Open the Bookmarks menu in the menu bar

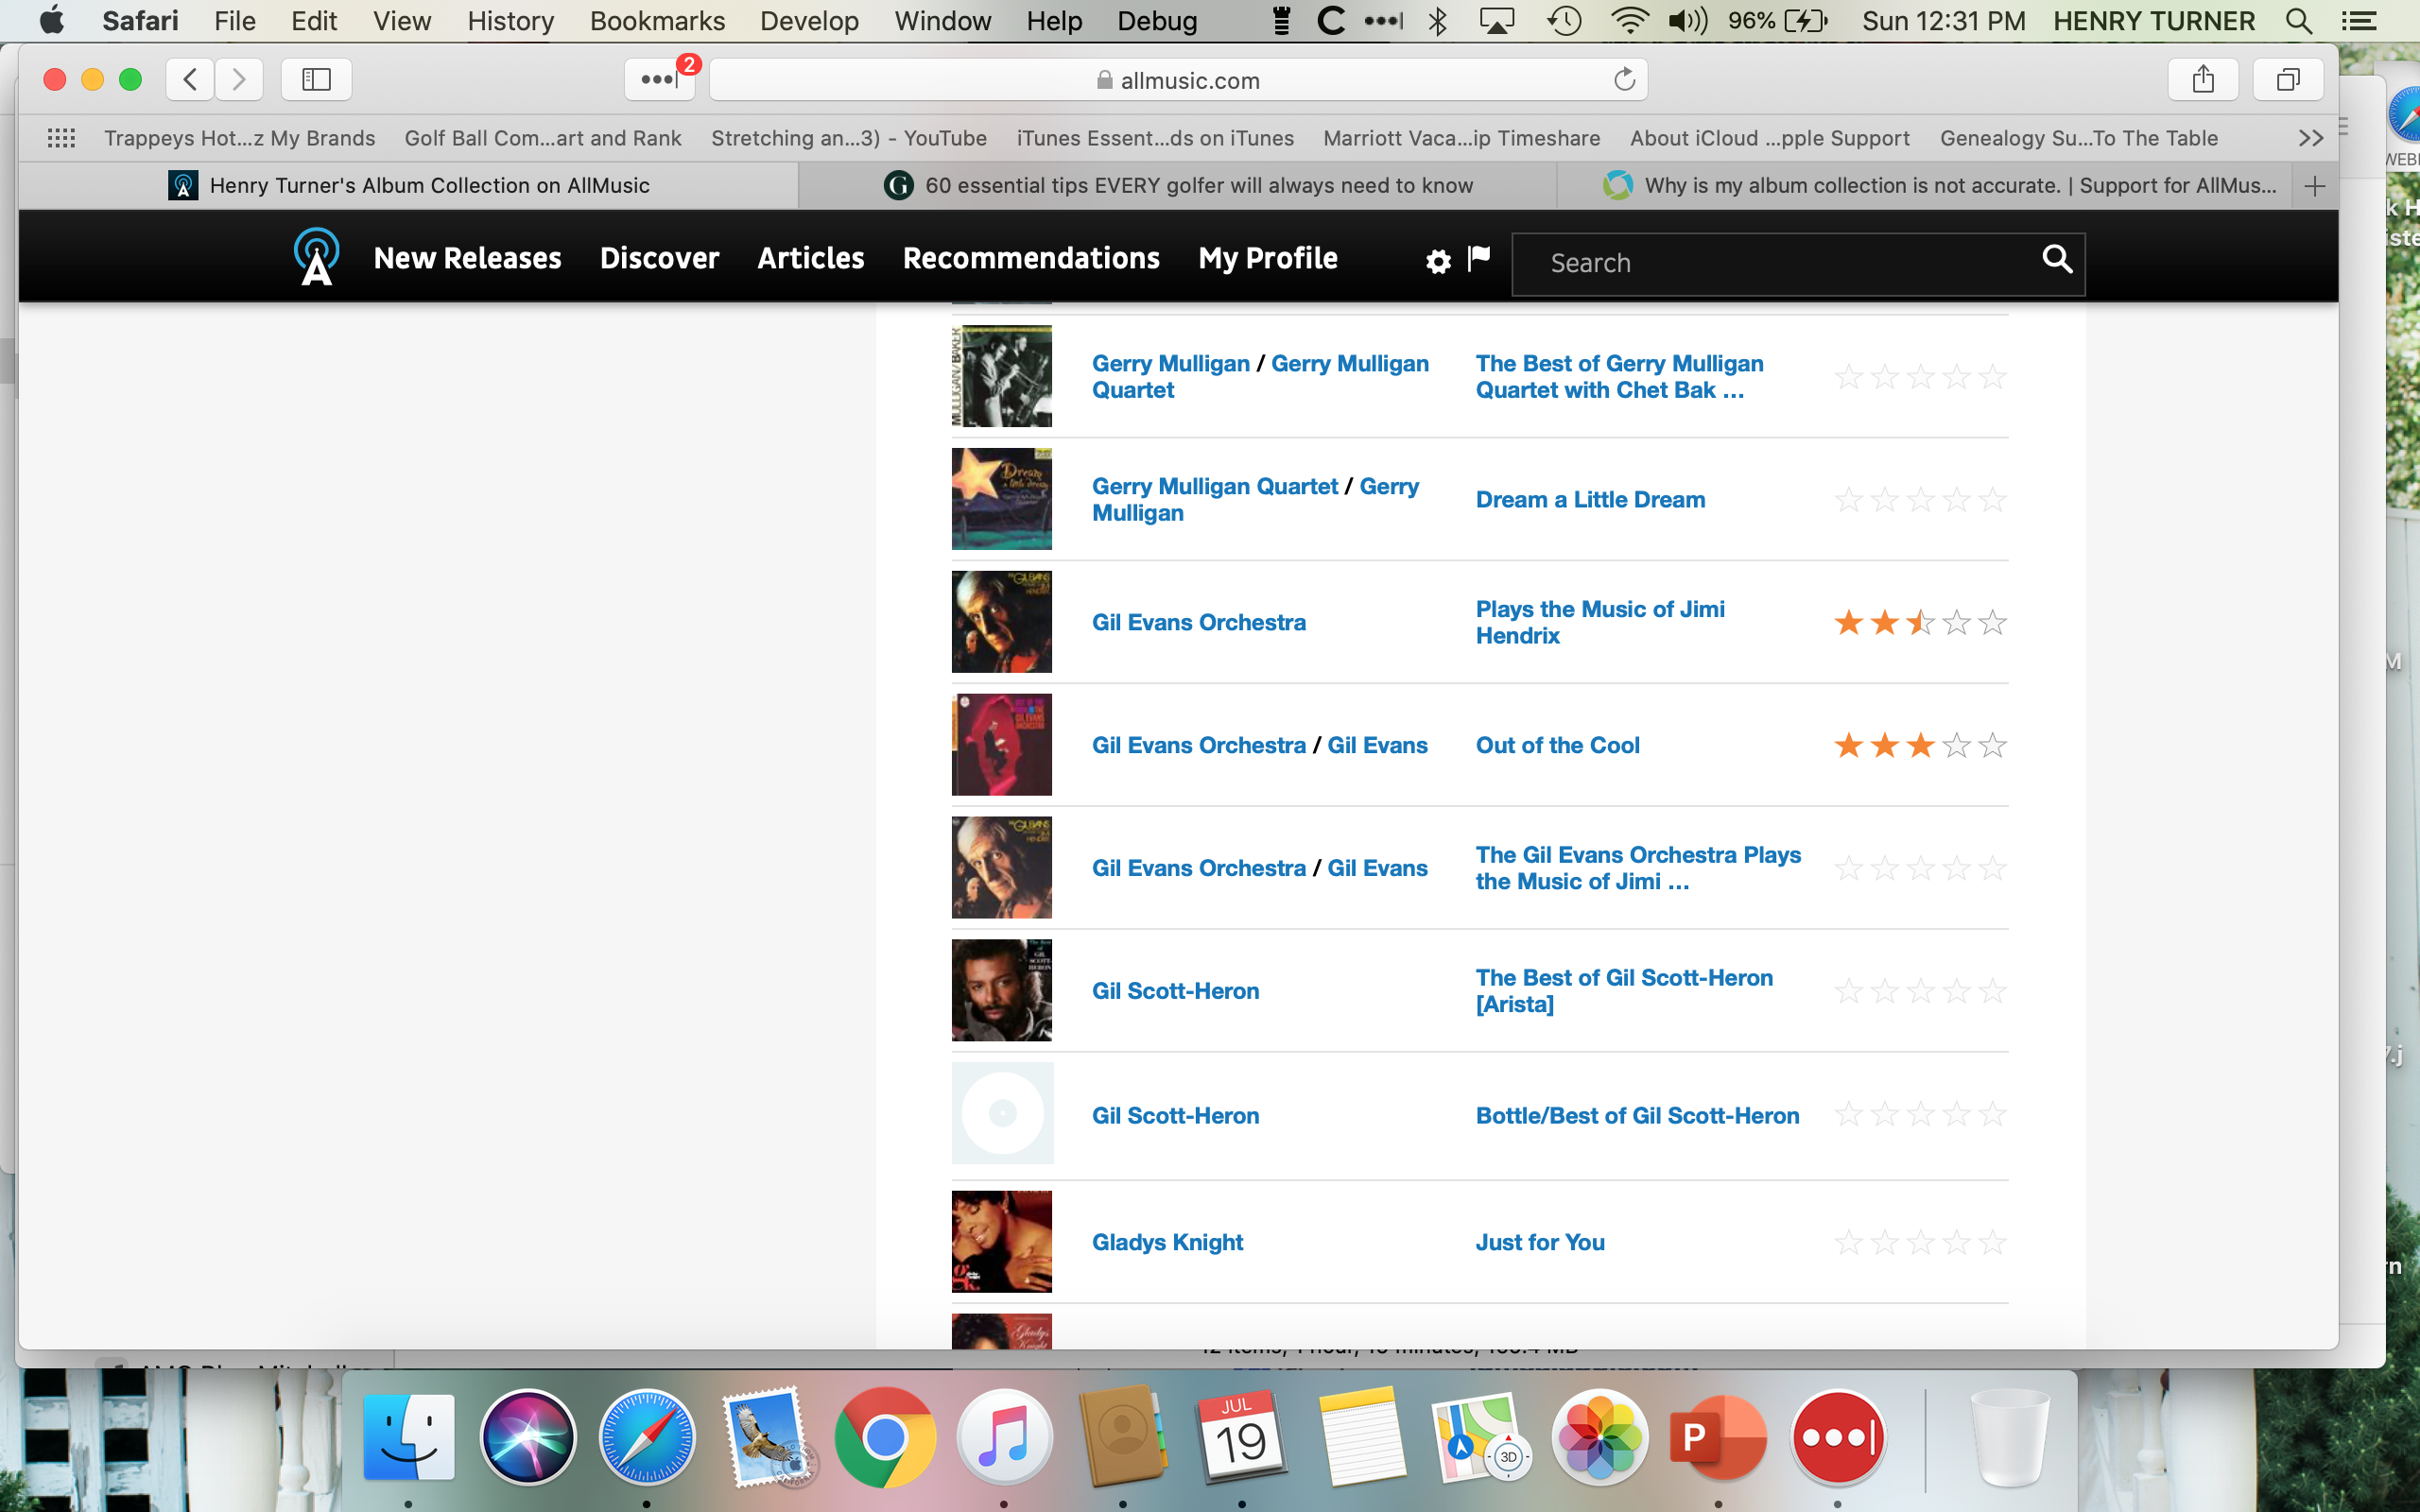(657, 21)
